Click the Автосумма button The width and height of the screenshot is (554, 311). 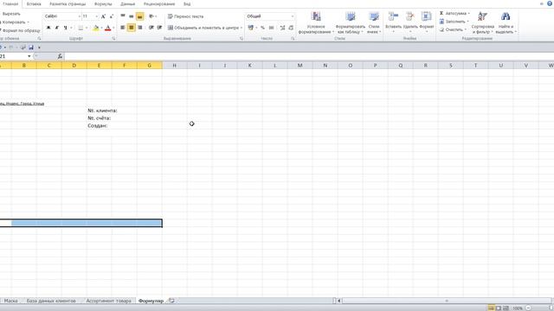[x=453, y=13]
